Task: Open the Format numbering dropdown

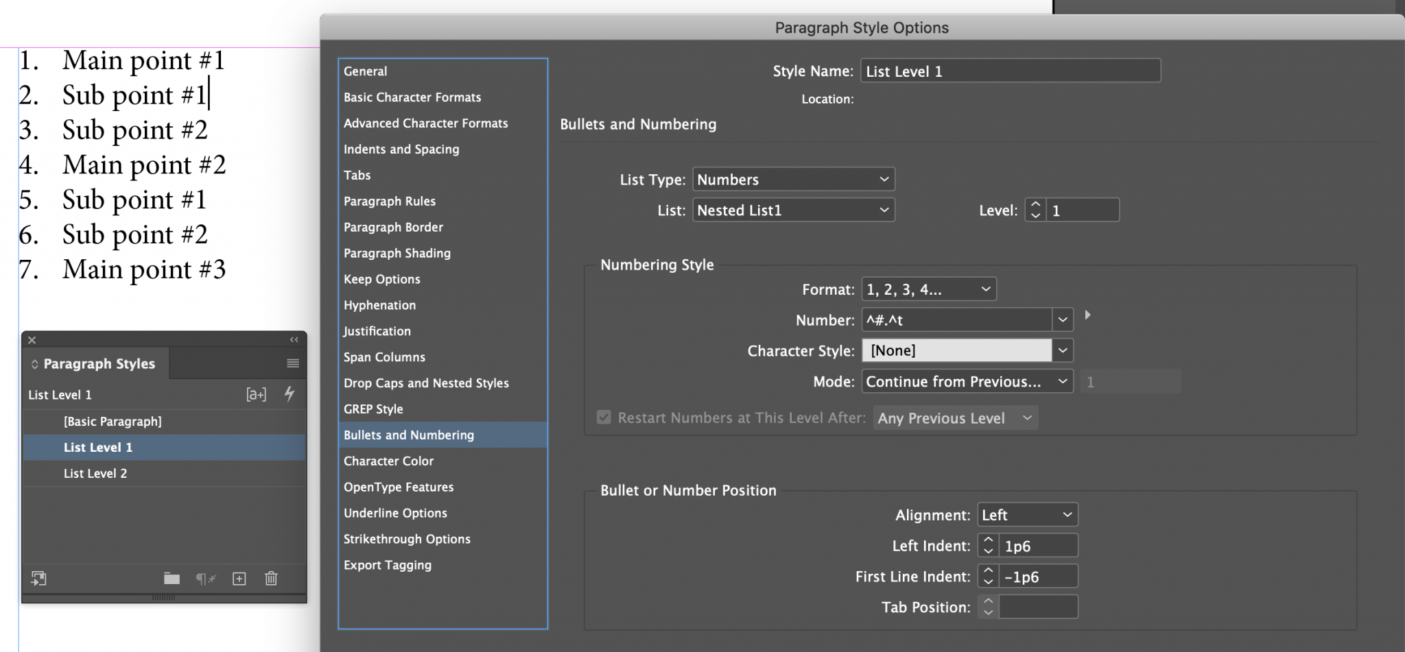Action: [928, 289]
